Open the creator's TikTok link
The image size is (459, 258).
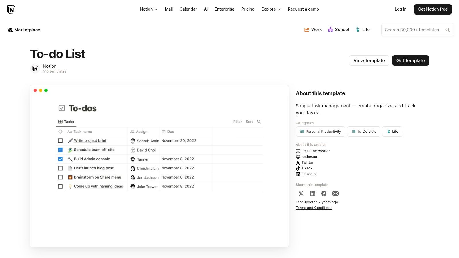pos(304,168)
